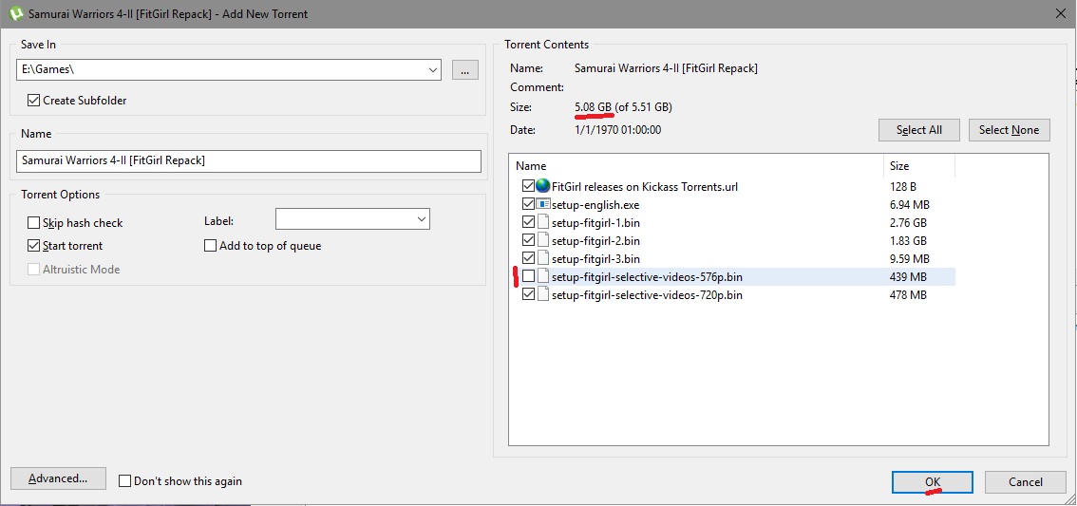Viewport: 1077px width, 506px height.
Task: Click the 2.76 GB size value
Action: tap(908, 222)
